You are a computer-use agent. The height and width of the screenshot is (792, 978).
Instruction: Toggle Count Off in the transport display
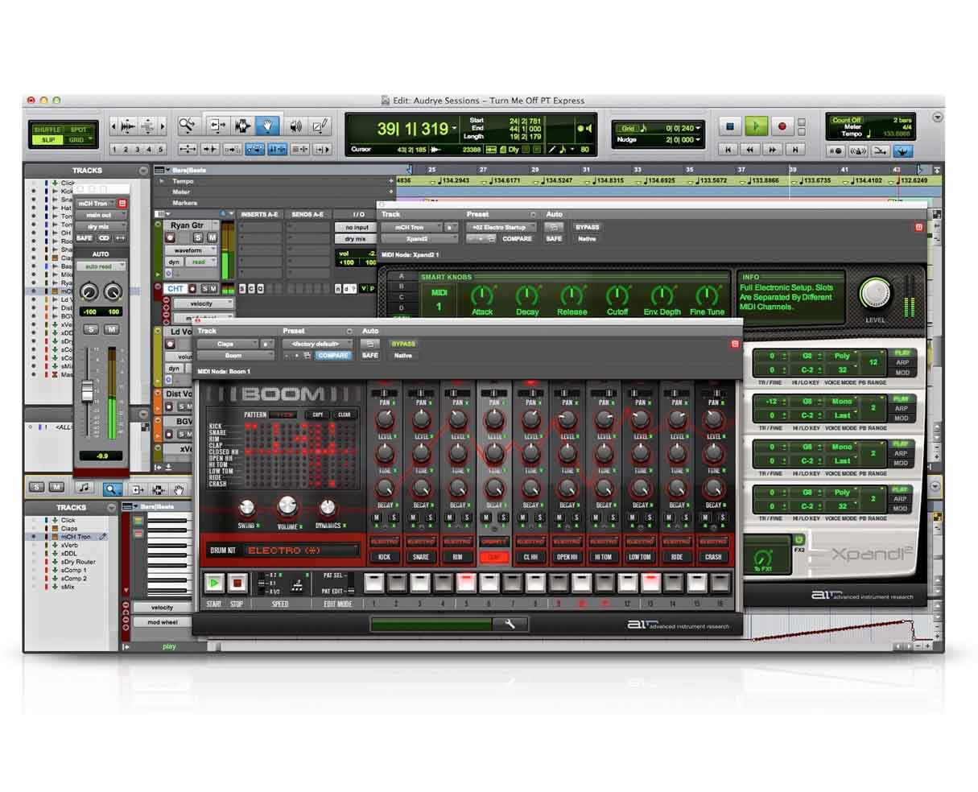click(x=847, y=120)
